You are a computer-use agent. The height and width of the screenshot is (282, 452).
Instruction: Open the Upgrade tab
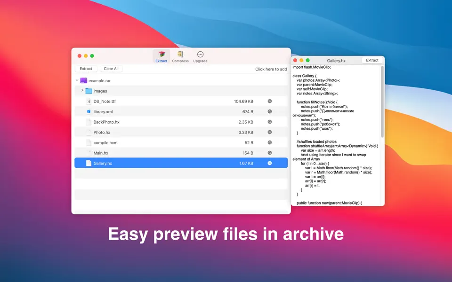point(200,56)
